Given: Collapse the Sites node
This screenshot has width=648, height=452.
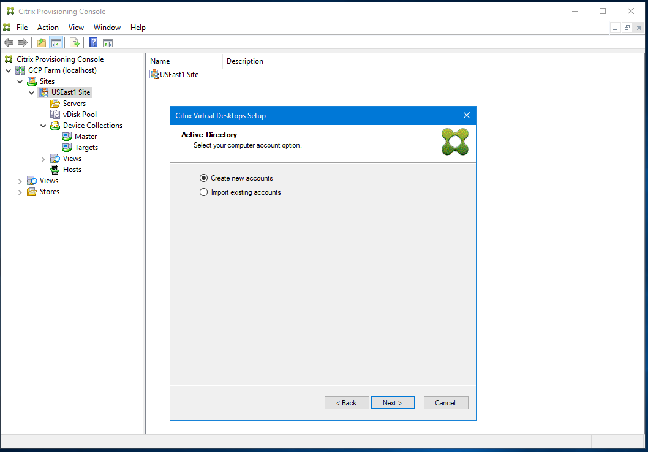Looking at the screenshot, I should point(20,82).
